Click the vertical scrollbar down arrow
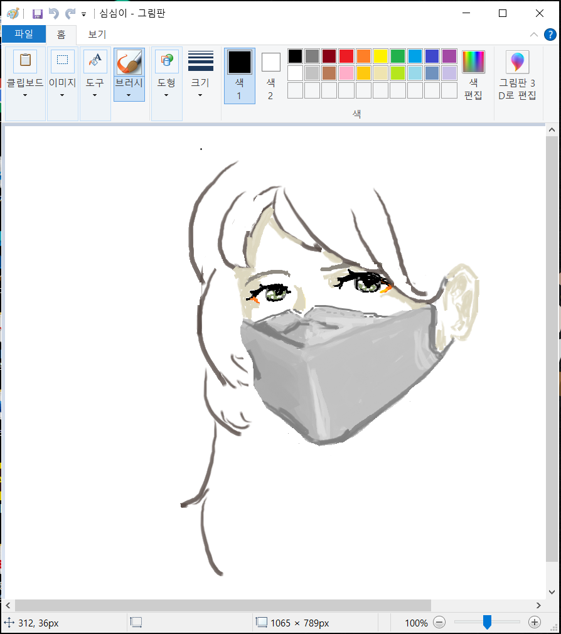This screenshot has width=561, height=634. pyautogui.click(x=552, y=592)
